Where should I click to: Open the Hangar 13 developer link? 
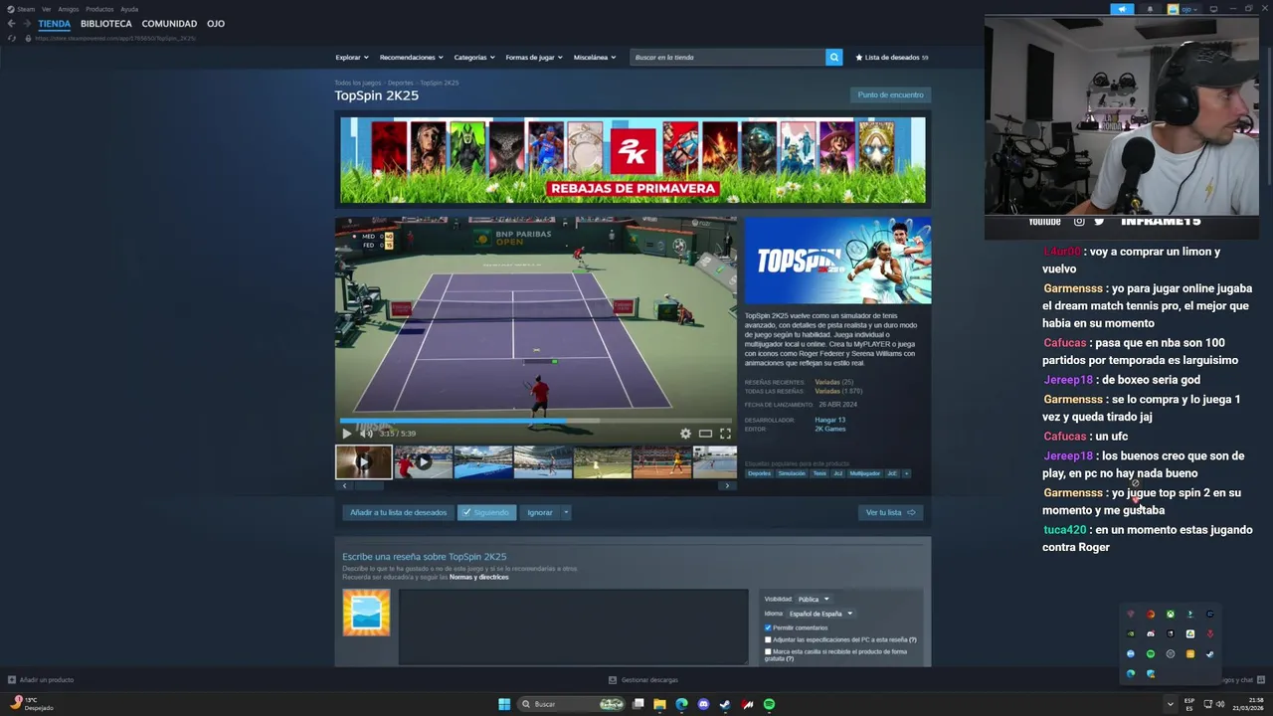point(829,421)
